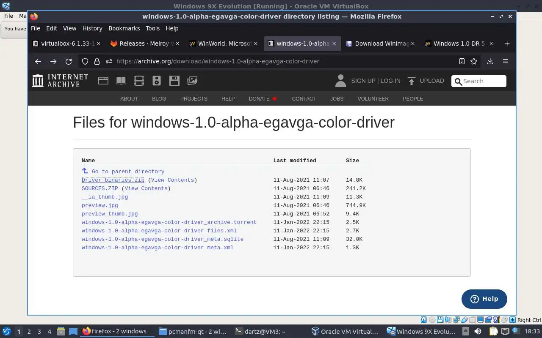View Contents of SOURCES.ZIP
The image size is (542, 338).
(146, 188)
